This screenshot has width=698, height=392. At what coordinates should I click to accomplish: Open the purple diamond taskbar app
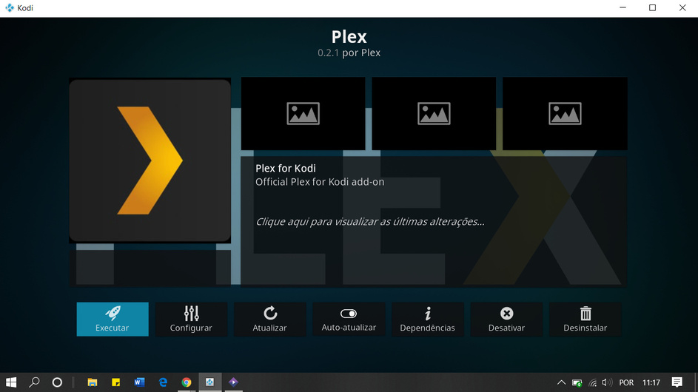(233, 382)
